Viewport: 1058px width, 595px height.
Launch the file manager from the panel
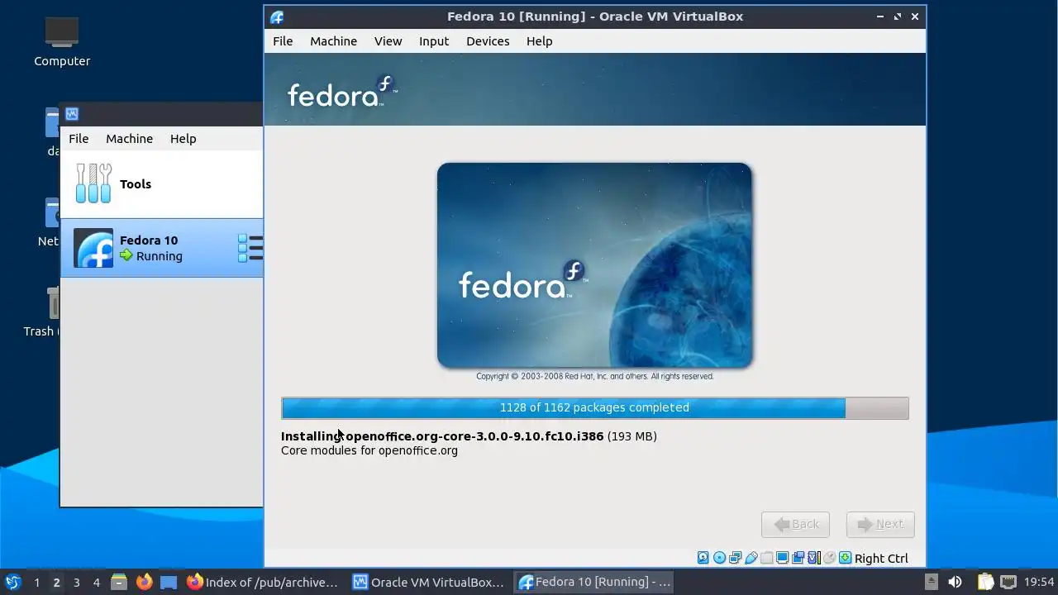119,582
